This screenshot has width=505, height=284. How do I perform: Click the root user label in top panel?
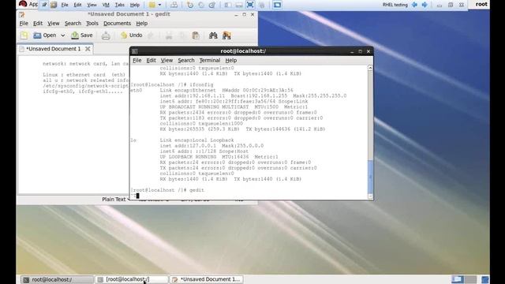(x=481, y=4)
